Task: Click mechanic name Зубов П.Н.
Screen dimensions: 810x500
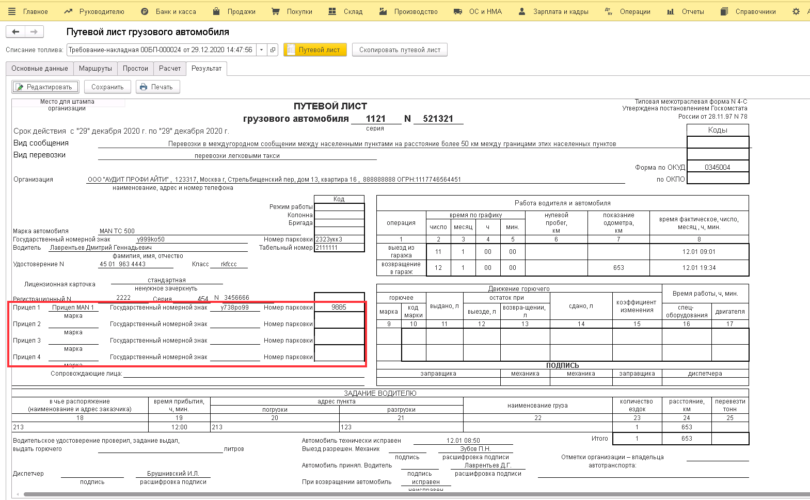Action: (475, 449)
